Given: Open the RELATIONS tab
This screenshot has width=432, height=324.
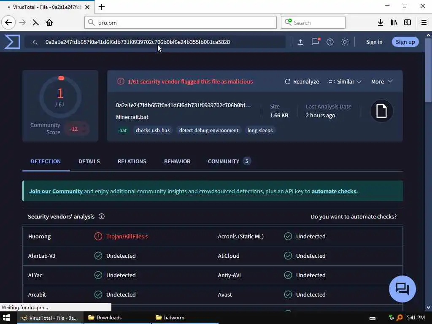Looking at the screenshot, I should [x=132, y=162].
